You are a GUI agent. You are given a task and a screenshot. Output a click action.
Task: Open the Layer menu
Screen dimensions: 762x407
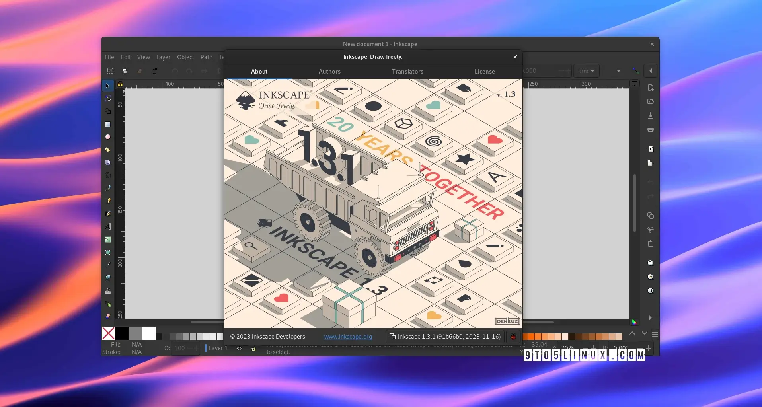tap(163, 57)
